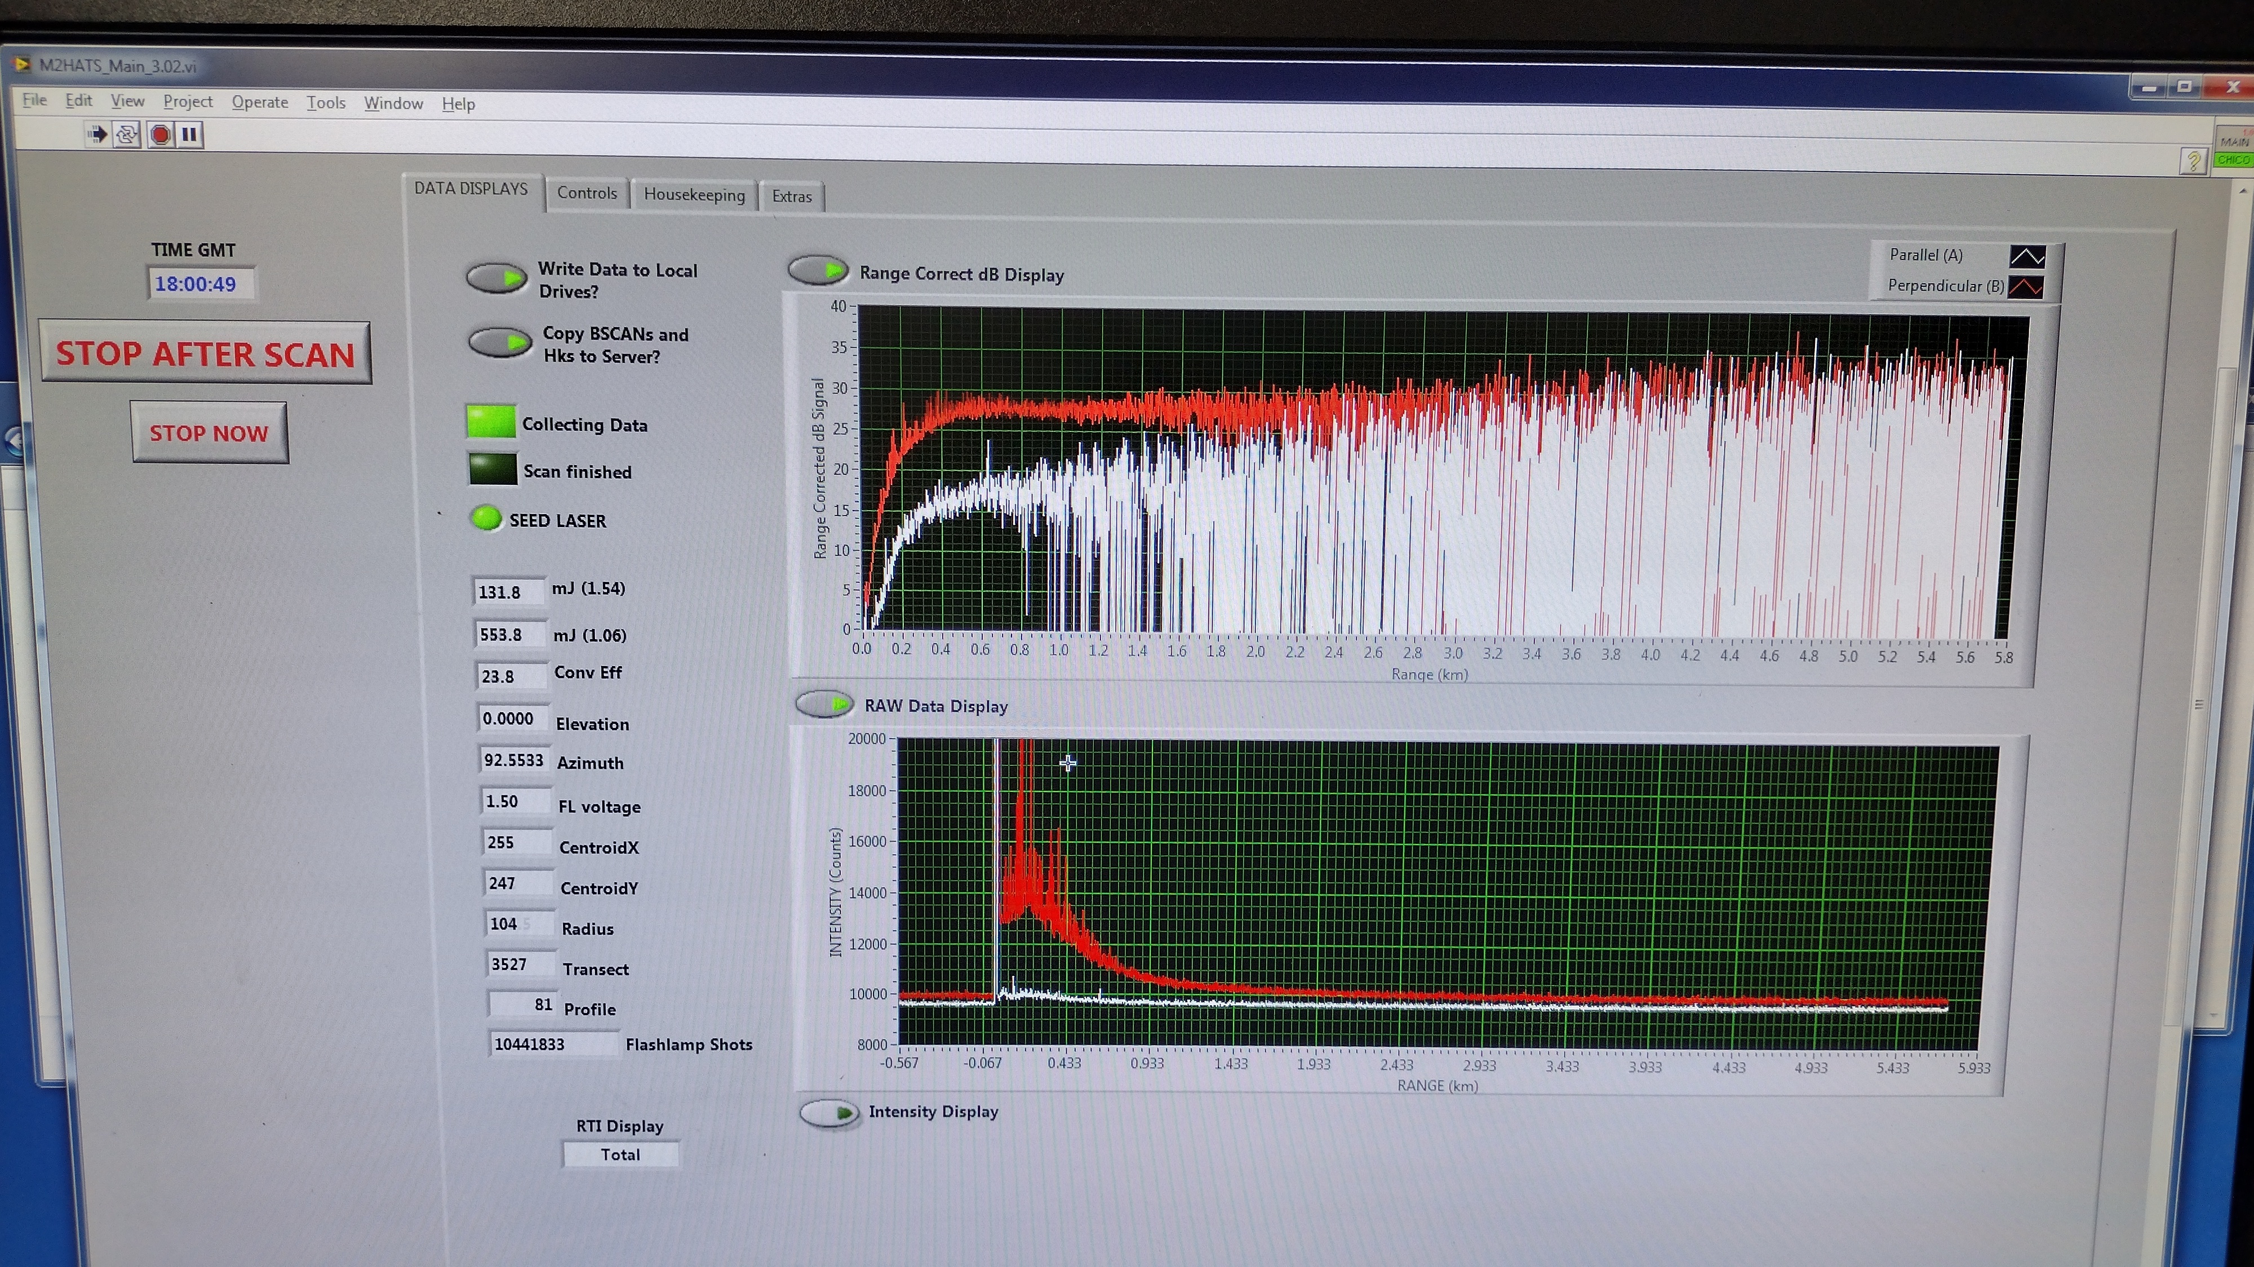
Task: Toggle Copy BSCANs and Hks to Server
Action: (500, 342)
